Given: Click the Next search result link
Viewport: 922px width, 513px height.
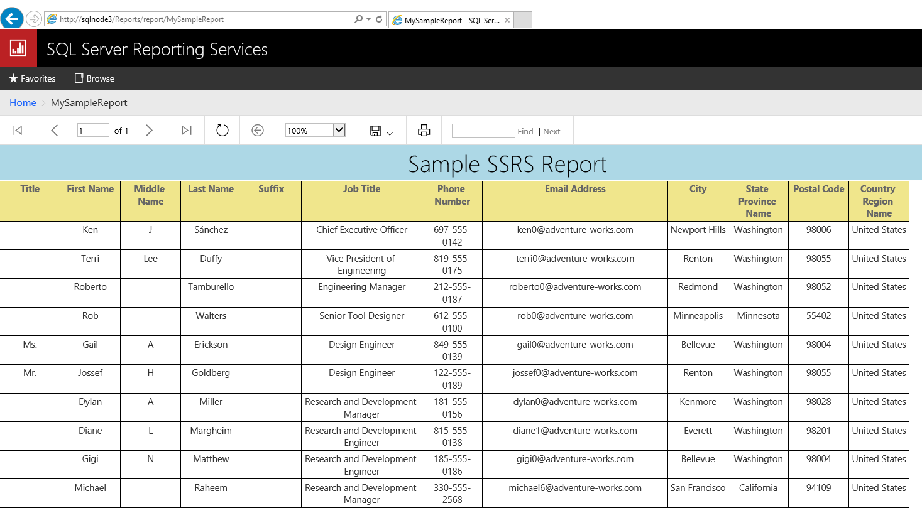Looking at the screenshot, I should (552, 131).
